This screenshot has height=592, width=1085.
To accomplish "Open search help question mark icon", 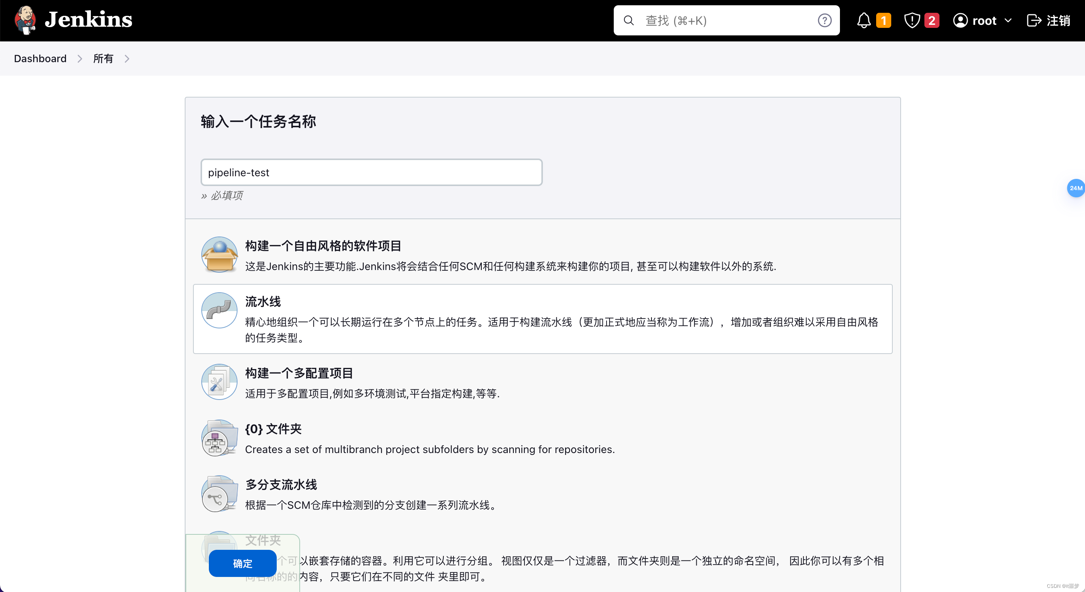I will (824, 20).
